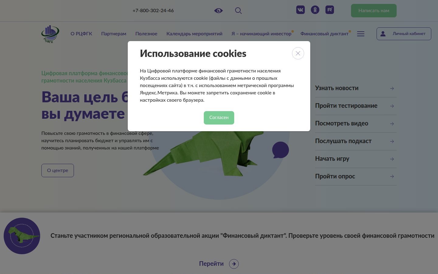The width and height of the screenshot is (438, 274).
Task: Open the purple chat bubble widget
Action: pos(280,150)
